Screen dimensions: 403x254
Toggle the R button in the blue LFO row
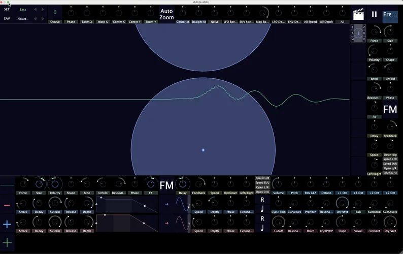click(x=262, y=200)
